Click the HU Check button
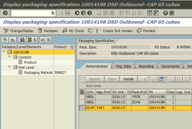Image resolution: width=192 pixels, height=129 pixels. [73, 31]
